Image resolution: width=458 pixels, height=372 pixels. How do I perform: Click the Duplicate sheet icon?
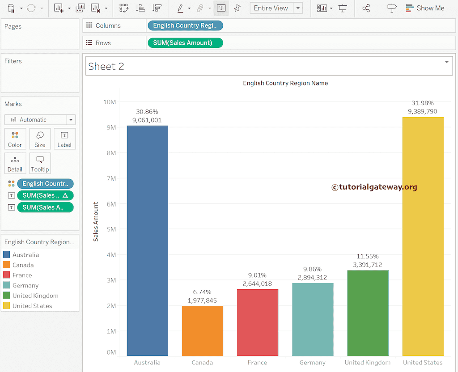(x=81, y=8)
